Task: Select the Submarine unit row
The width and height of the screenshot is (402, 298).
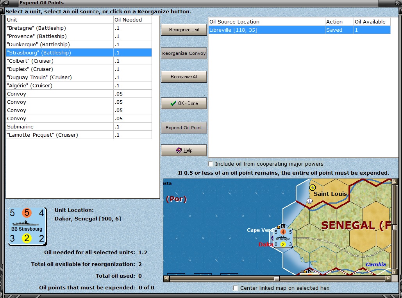Action: [79, 126]
